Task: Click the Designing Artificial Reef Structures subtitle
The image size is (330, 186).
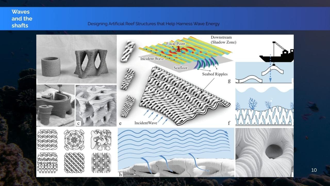Action: pos(153,24)
